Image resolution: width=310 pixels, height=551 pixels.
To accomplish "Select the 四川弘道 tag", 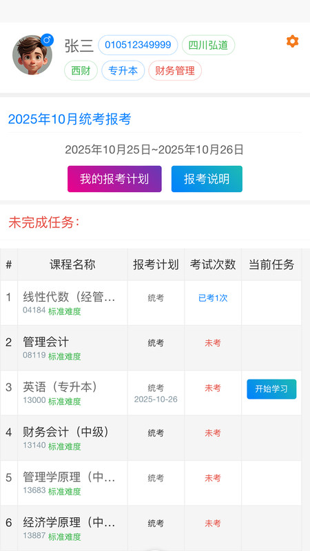I will 208,45.
